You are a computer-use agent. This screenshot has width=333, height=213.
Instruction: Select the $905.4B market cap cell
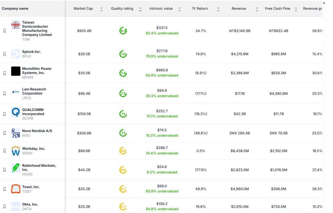84,31
